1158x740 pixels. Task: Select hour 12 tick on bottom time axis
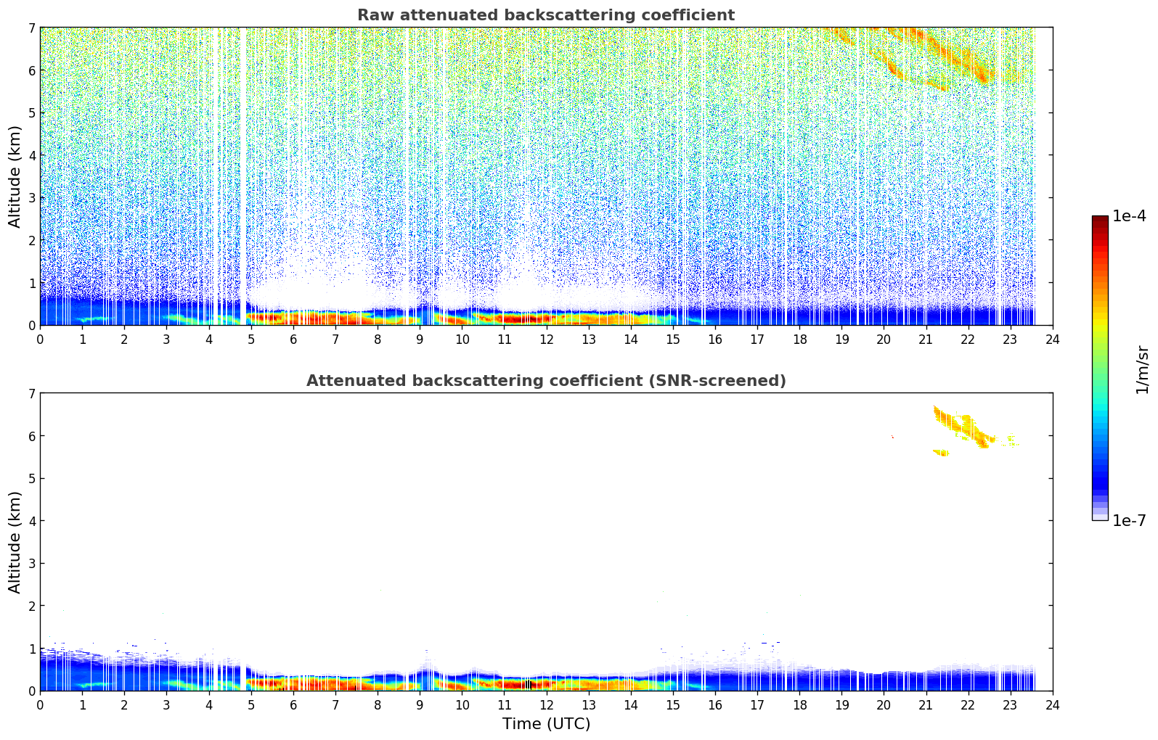pyautogui.click(x=546, y=704)
